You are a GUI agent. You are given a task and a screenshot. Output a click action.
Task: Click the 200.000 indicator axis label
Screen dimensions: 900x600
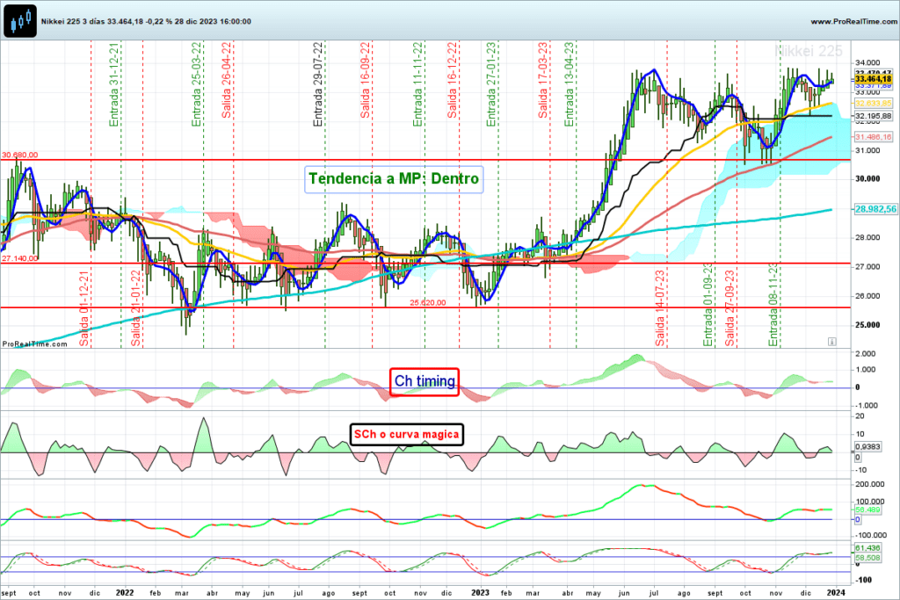point(869,484)
